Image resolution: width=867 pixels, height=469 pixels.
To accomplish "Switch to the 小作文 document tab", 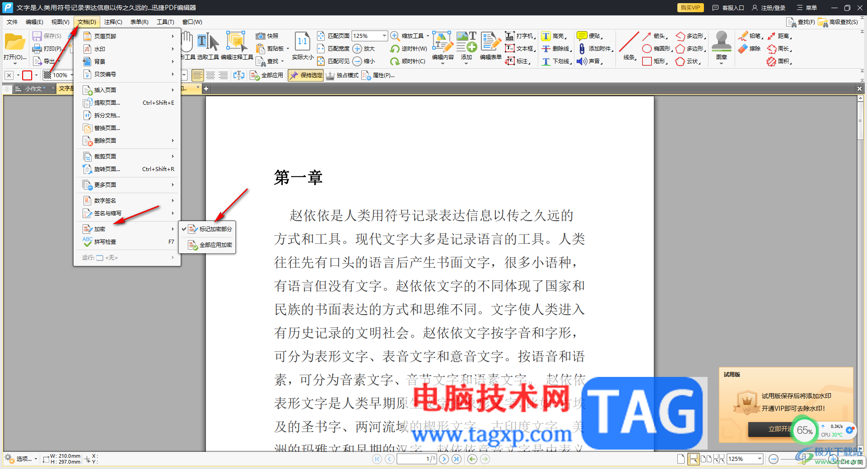I will click(35, 88).
